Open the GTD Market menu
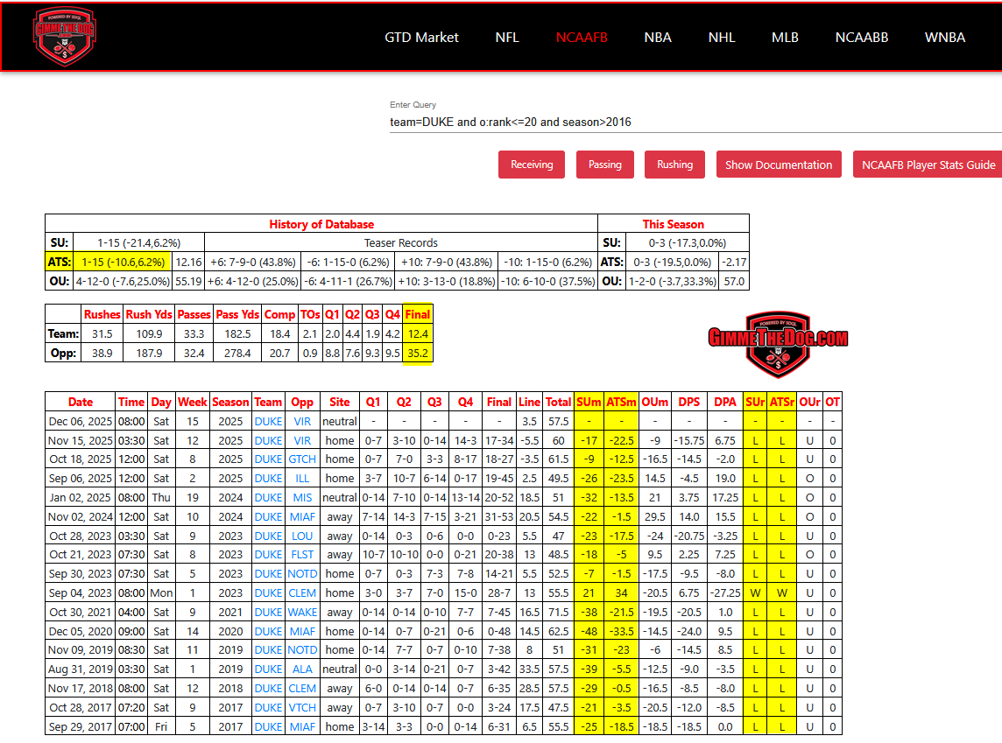1002x743 pixels. 421,38
